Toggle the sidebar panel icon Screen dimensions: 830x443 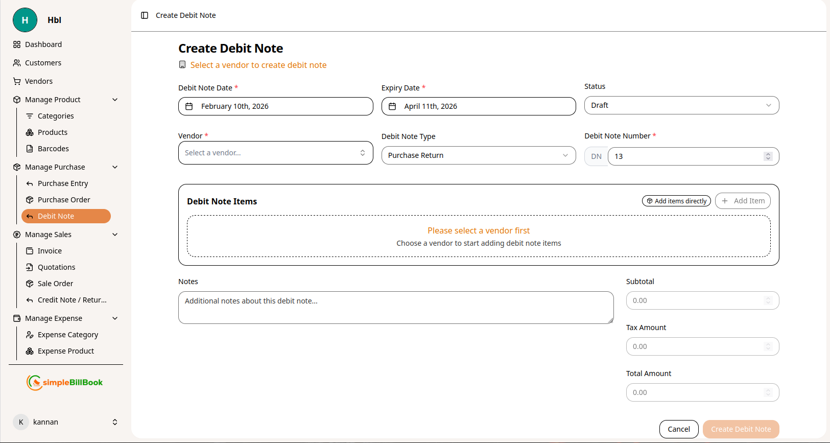click(x=145, y=15)
